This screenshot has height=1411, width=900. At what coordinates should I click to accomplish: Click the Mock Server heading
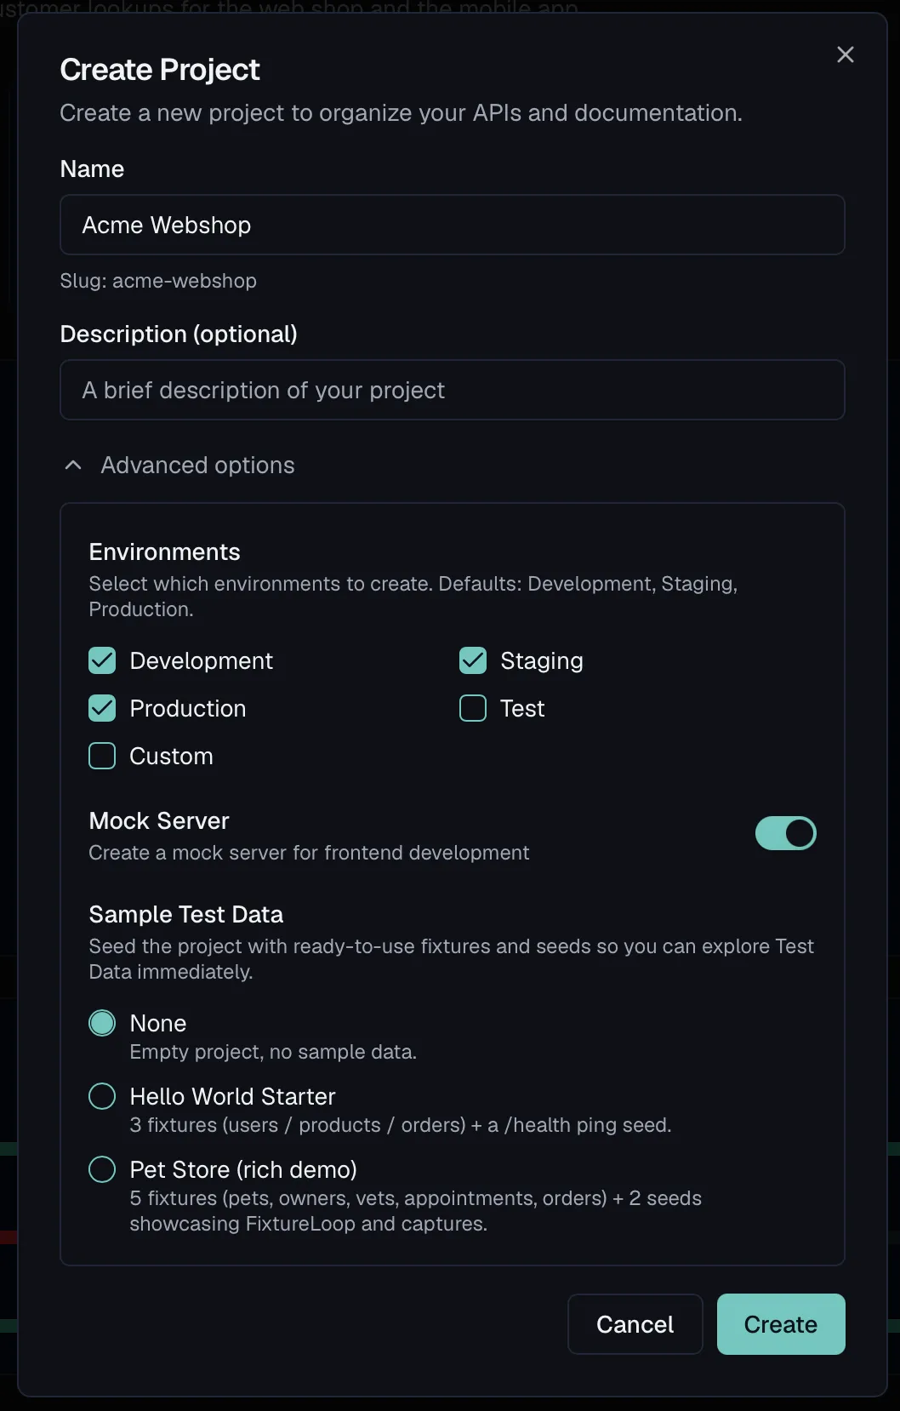pos(159,820)
